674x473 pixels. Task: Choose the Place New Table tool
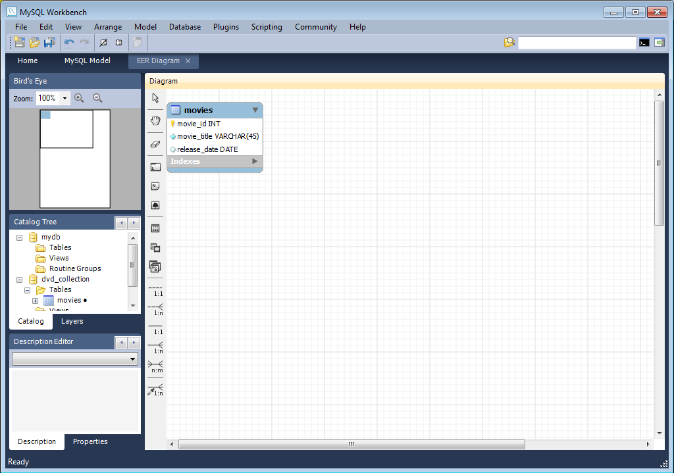(155, 228)
